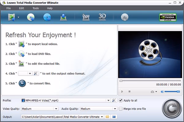This screenshot has width=184, height=122.
Task: Click the Add Video toolbar icon
Action: tap(12, 17)
